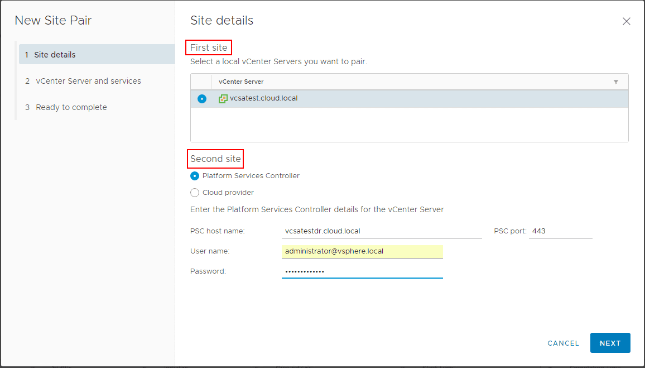Click the vCenter Server column filter icon
645x368 pixels.
pyautogui.click(x=616, y=82)
